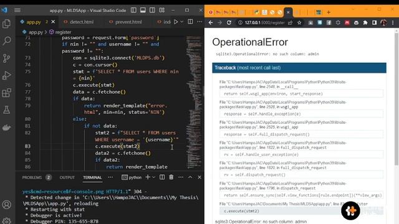
Task: Open Accounts in the activity bar
Action: click(x=7, y=205)
